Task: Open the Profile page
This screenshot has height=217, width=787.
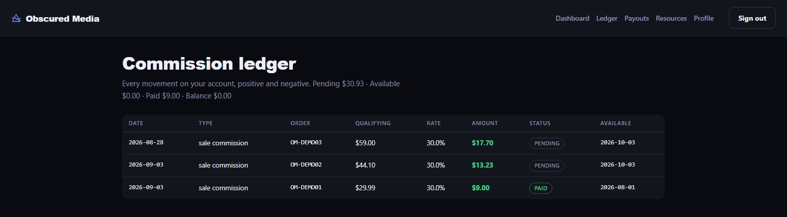Action: click(x=703, y=18)
